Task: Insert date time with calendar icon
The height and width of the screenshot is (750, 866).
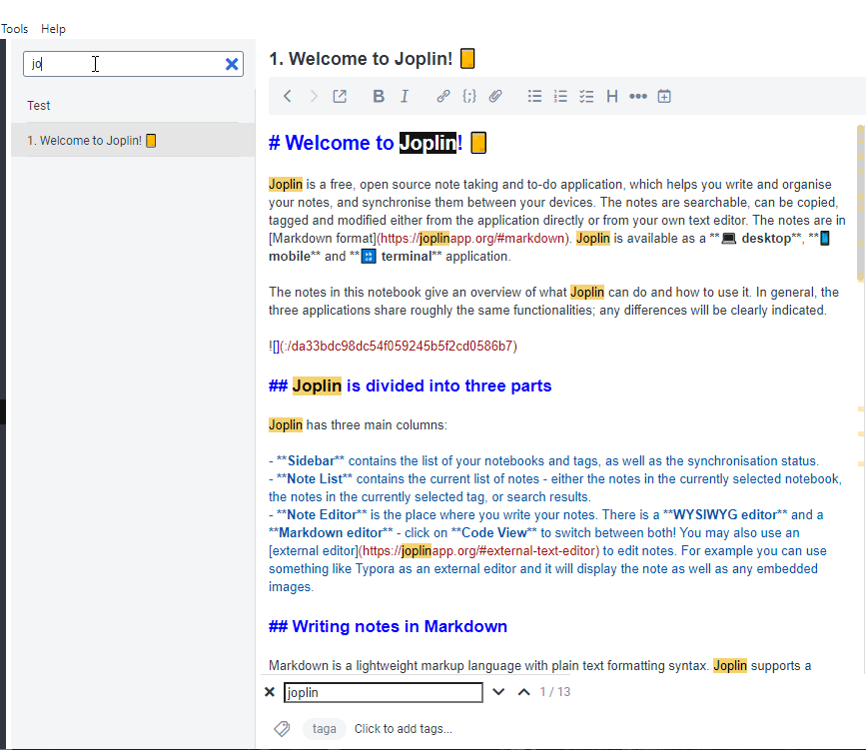Action: (664, 96)
